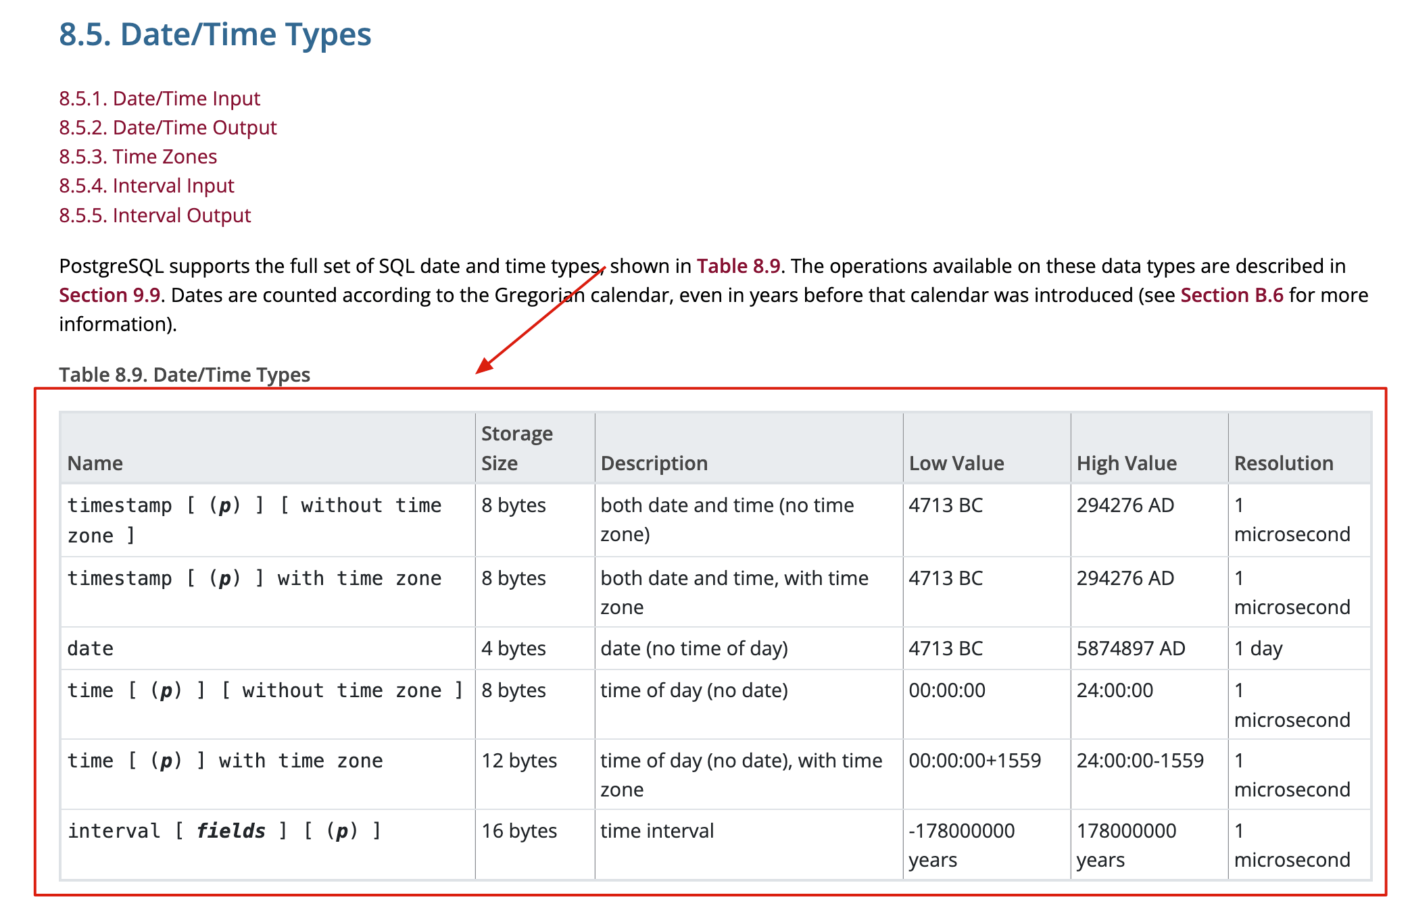Open the 8.5.2 Date/Time Output link
Image resolution: width=1410 pixels, height=912 pixels.
pos(168,128)
